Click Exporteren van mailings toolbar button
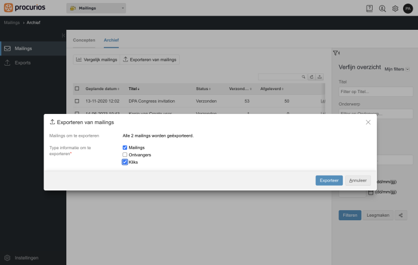Viewport: 418px width, 265px height. (149, 60)
